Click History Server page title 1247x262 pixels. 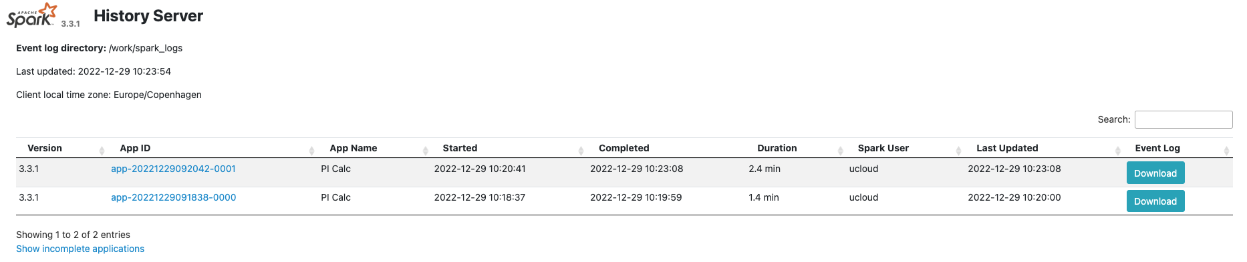[148, 16]
